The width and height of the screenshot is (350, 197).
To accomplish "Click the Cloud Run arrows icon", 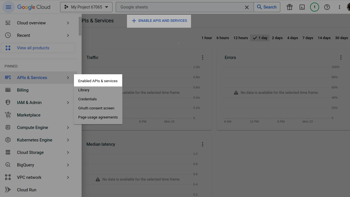I will coord(8,190).
